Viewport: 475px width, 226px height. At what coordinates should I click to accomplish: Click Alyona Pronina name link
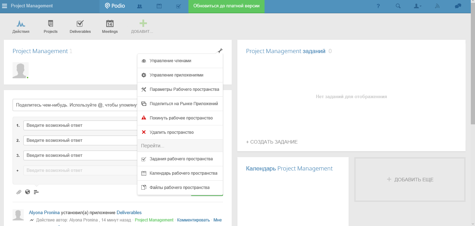[x=44, y=212]
